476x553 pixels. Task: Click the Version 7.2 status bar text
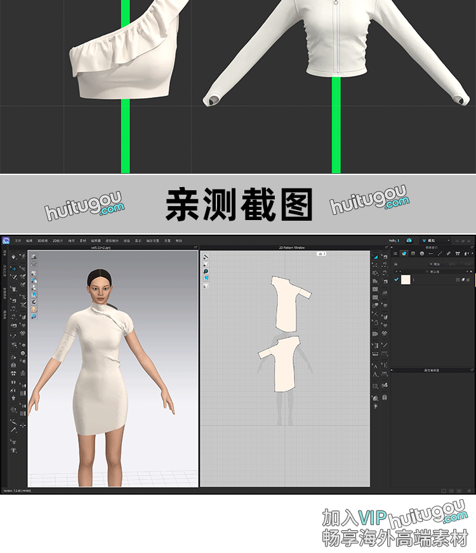pyautogui.click(x=17, y=491)
